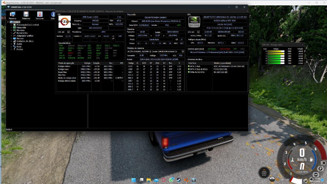Select the Portos tree item
327x184 pixels.
(20, 49)
